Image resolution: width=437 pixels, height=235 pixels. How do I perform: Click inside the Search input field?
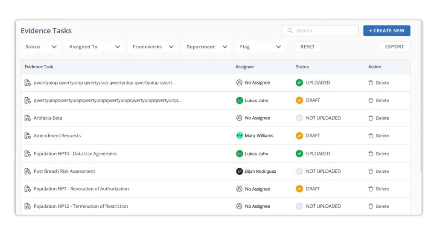320,31
